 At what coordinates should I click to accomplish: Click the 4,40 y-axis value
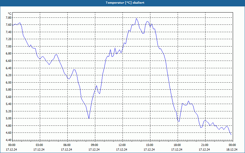(9, 140)
